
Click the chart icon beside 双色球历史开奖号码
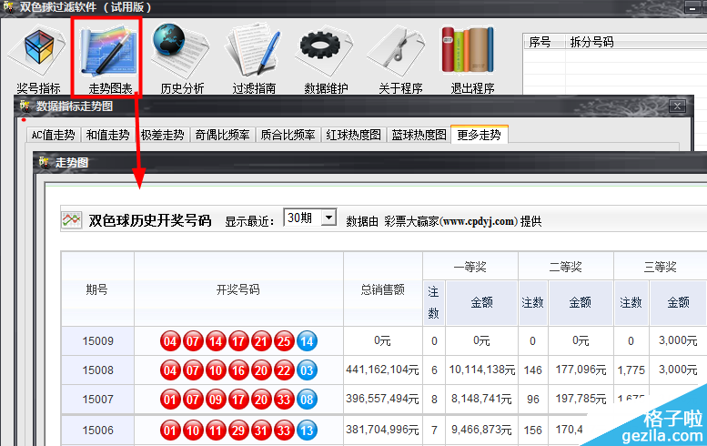pyautogui.click(x=72, y=220)
